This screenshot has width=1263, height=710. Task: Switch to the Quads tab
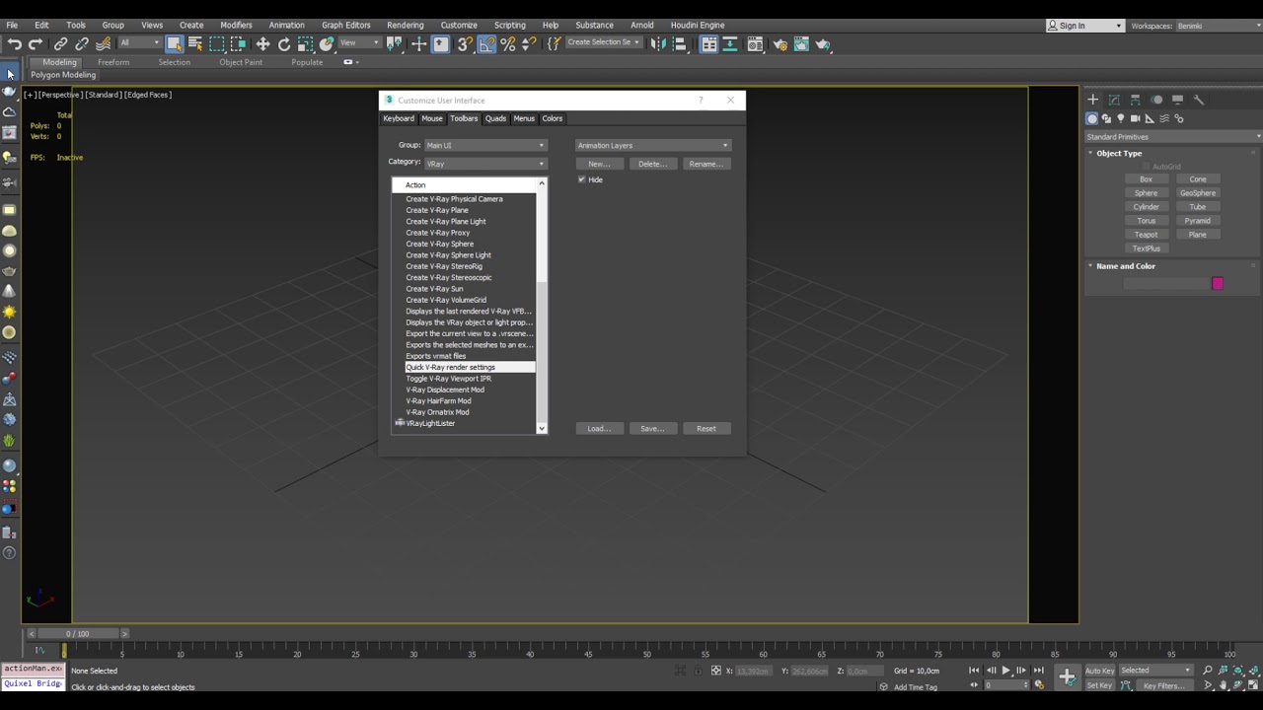pos(495,118)
